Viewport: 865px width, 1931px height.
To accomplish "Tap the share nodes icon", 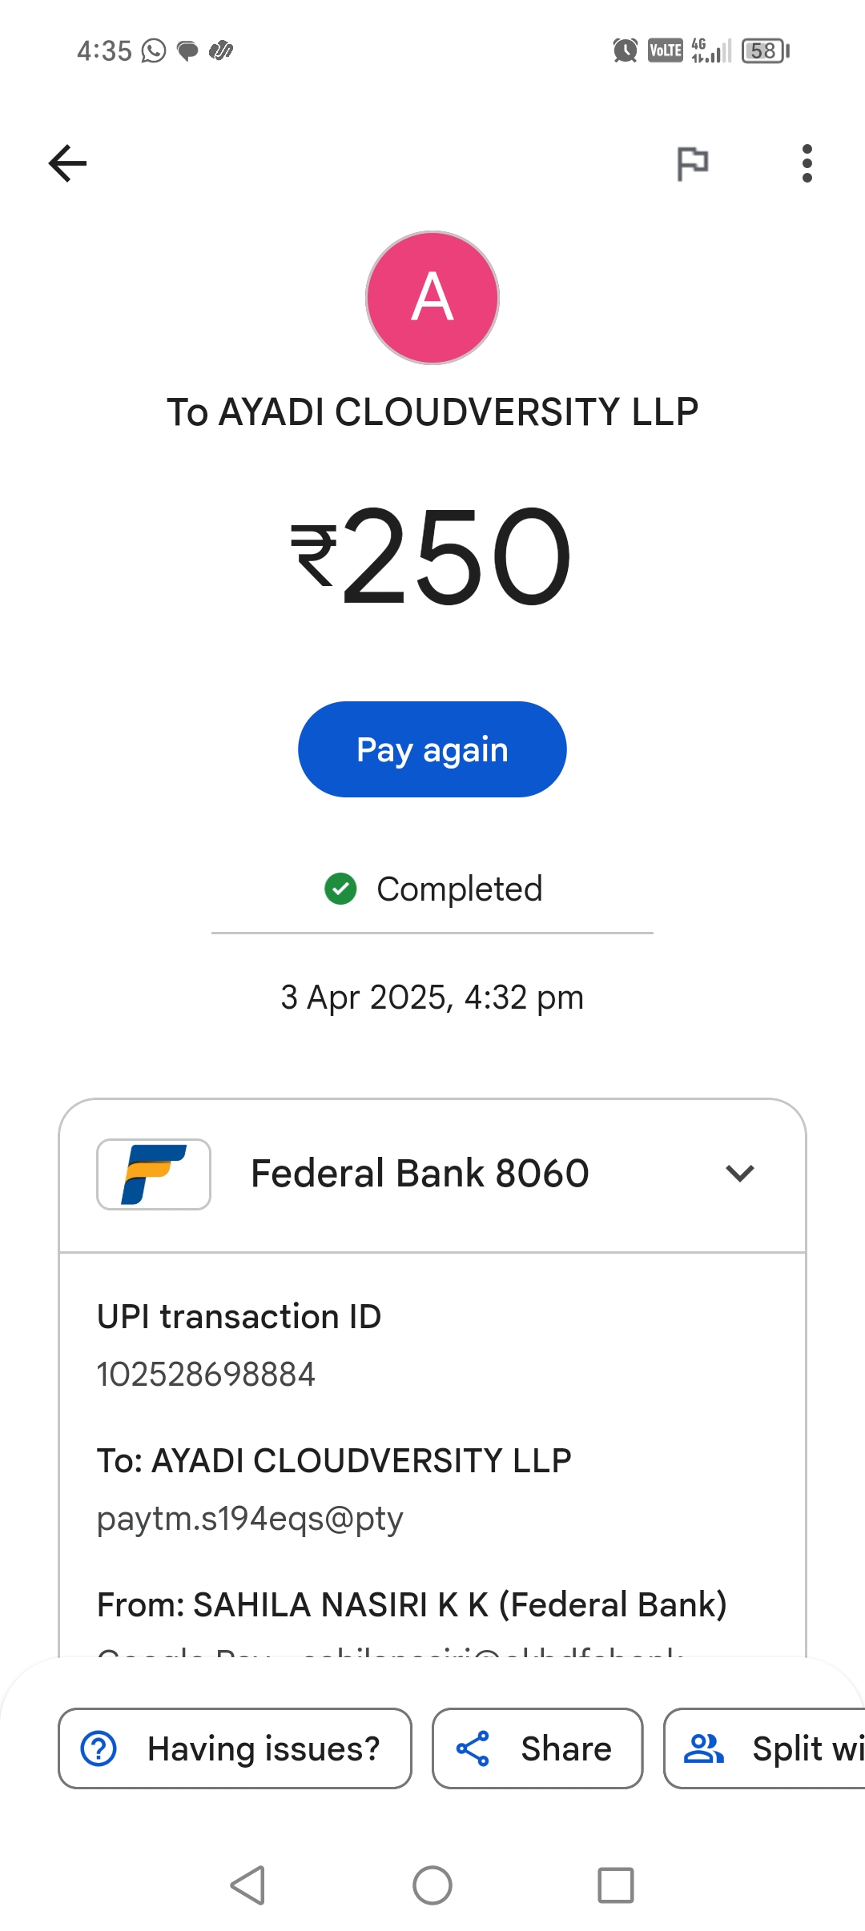I will click(x=473, y=1748).
